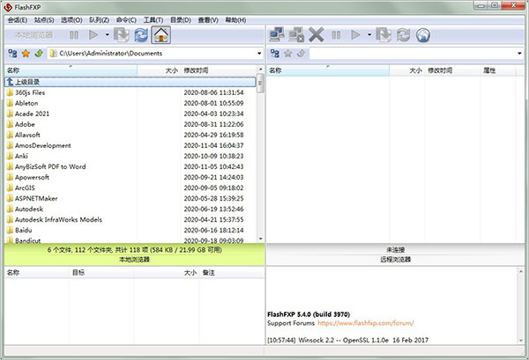Click the local pane transfer queue icon
The height and width of the screenshot is (360, 529).
click(x=121, y=35)
